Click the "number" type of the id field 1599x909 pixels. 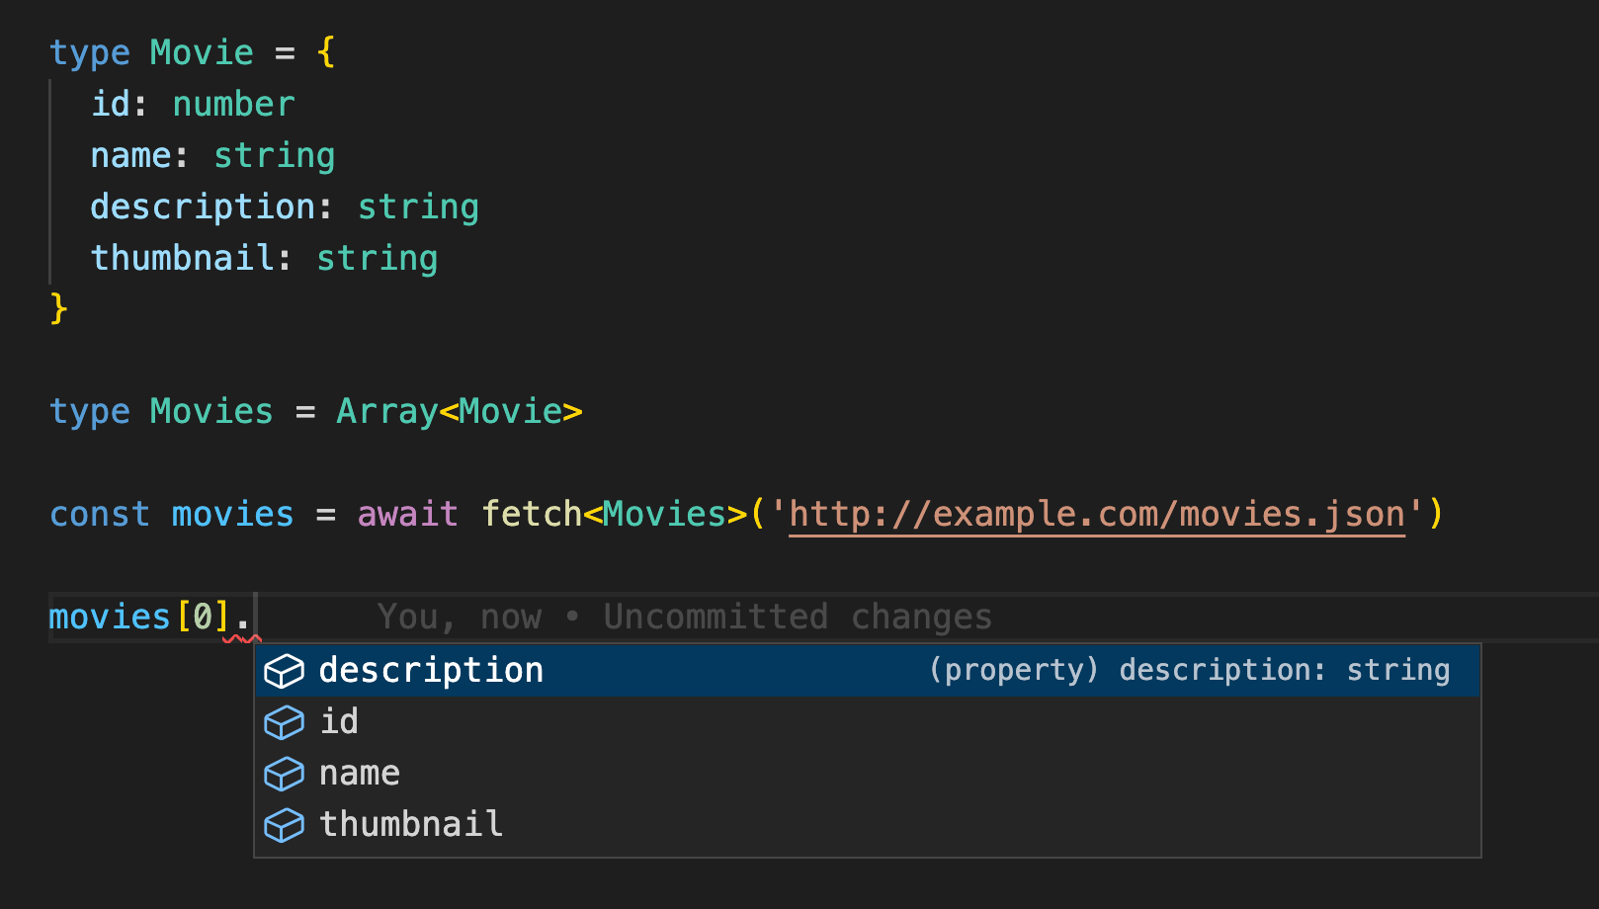click(x=234, y=104)
